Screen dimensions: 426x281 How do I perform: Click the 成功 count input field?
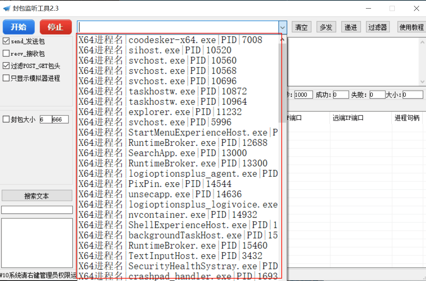341,95
